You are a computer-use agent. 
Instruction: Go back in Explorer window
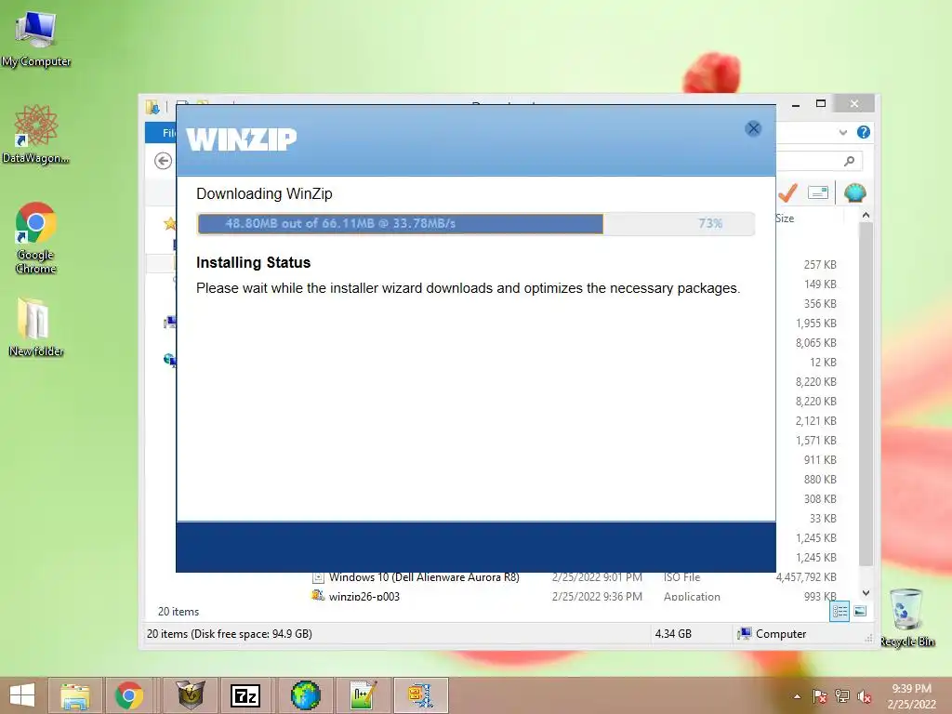point(163,161)
